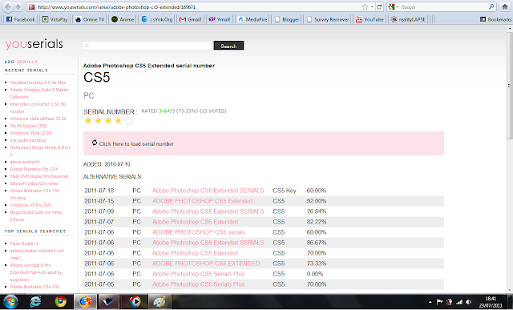The width and height of the screenshot is (513, 310).
Task: Expand the URL history dropdown arrow
Action: point(372,7)
